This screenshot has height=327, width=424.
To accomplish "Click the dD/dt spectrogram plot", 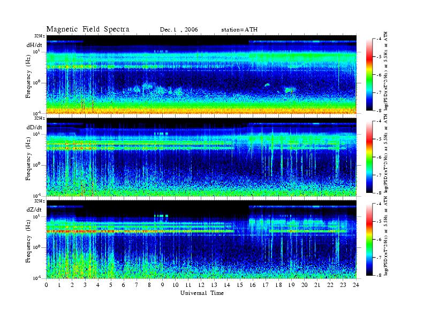I will (x=201, y=157).
